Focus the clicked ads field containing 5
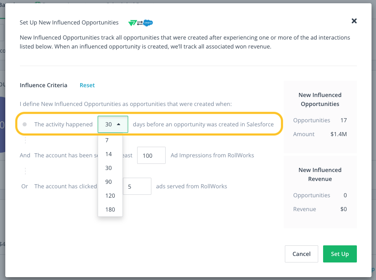Viewport: 376px width, 280px height. click(137, 186)
